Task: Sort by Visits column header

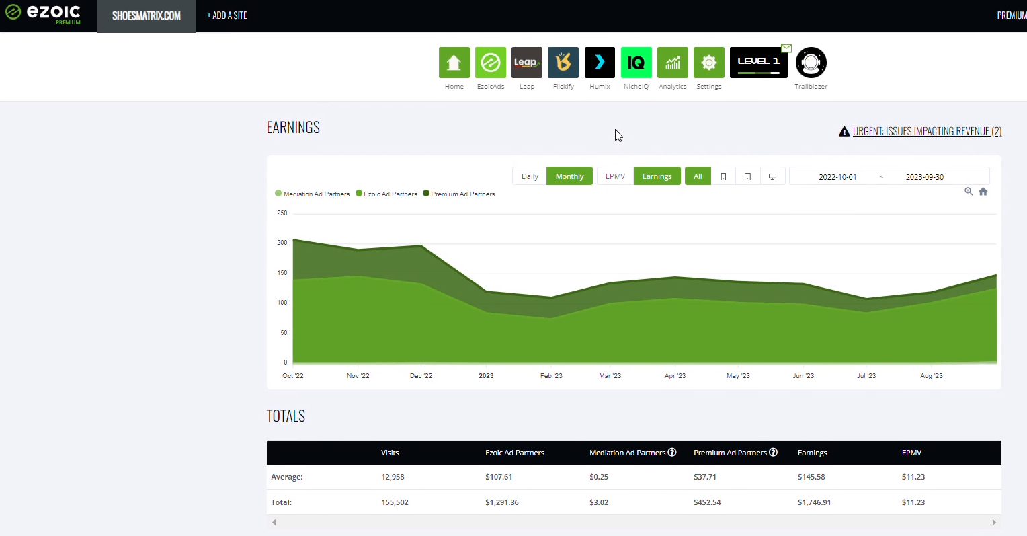Action: coord(390,453)
